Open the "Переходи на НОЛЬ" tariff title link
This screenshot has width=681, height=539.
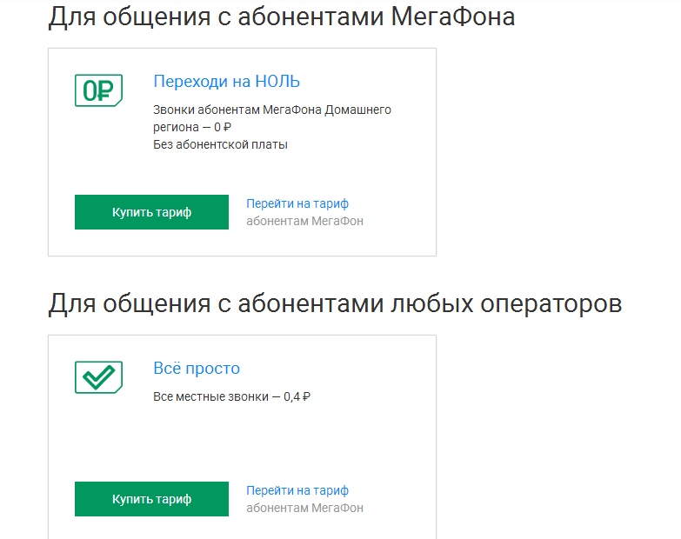click(x=226, y=82)
